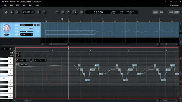Switch to 钢琴 piano mode
The height and width of the screenshot is (102, 182).
coord(162,12)
